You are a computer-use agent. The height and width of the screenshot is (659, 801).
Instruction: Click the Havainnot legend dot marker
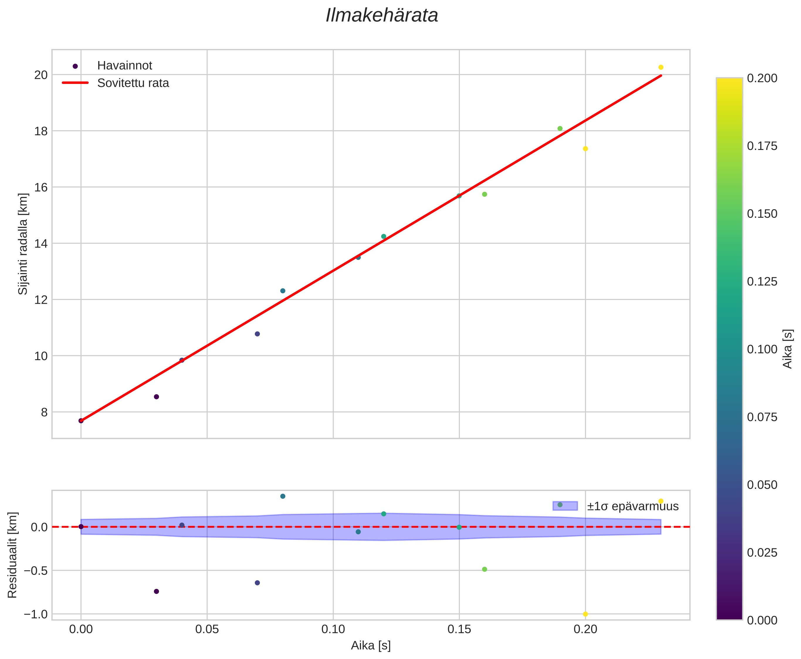[x=75, y=66]
